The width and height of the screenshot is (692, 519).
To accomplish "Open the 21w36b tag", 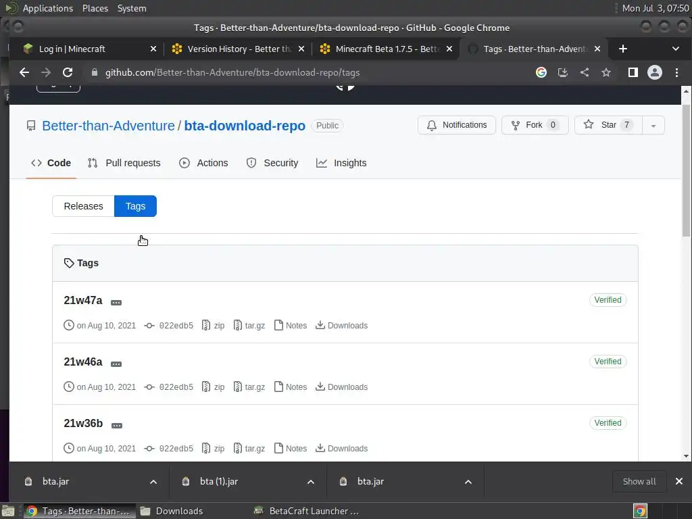I will click(x=83, y=423).
